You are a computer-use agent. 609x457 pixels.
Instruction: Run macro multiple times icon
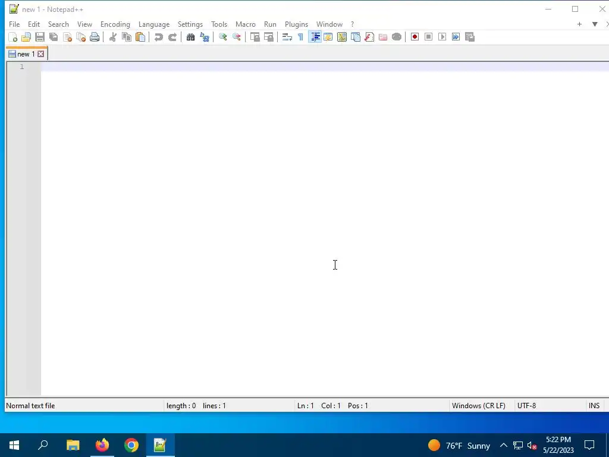456,37
